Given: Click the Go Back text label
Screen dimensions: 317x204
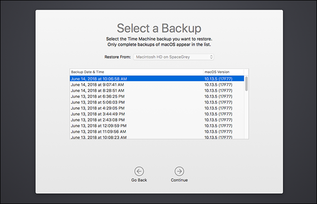Looking at the screenshot, I should (x=139, y=180).
